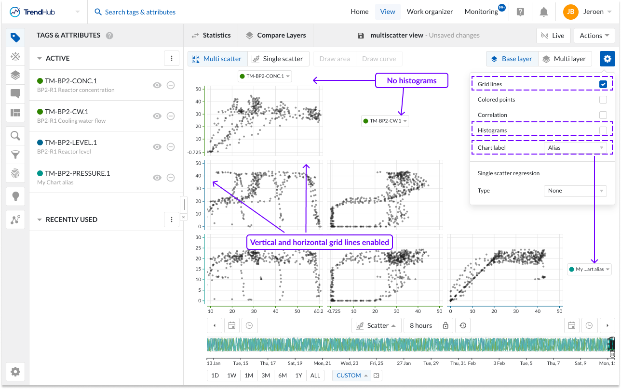The image size is (621, 389).
Task: Click the filter funnel sidebar icon
Action: coord(15,155)
